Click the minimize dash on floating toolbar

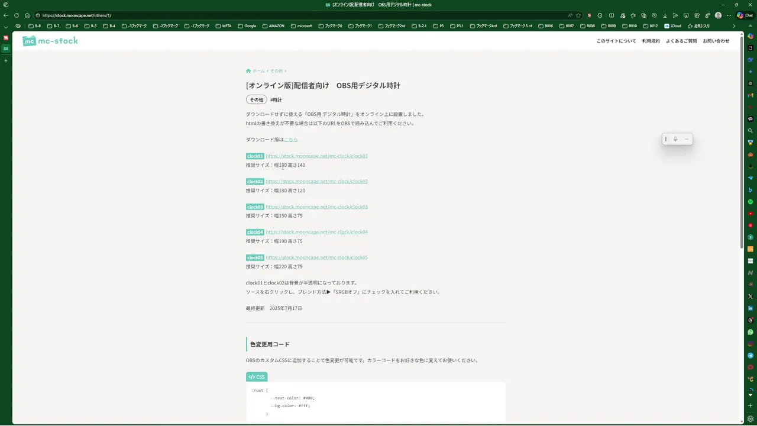(686, 139)
